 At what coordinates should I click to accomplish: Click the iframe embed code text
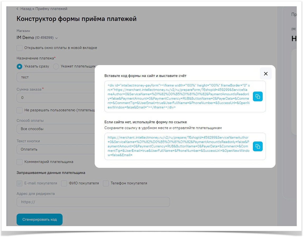click(x=179, y=96)
